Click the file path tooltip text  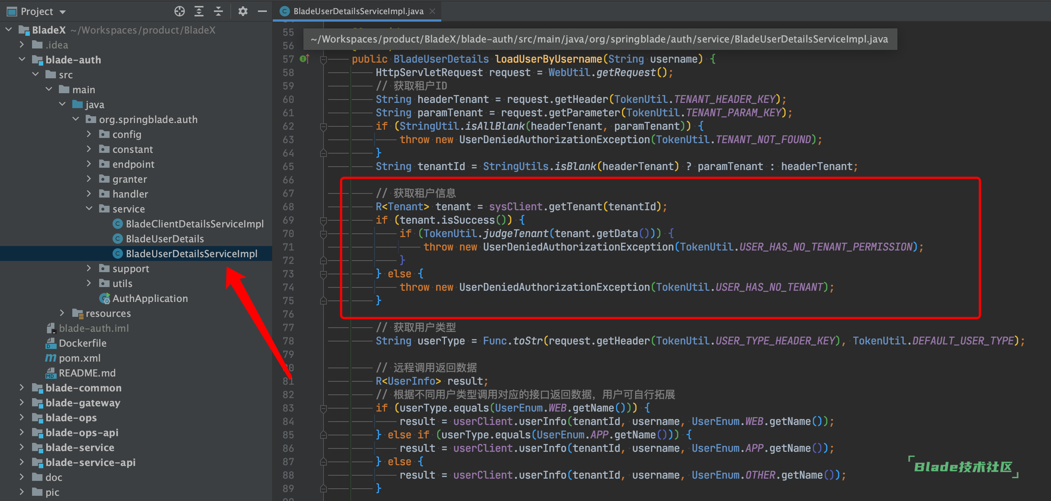pos(599,39)
